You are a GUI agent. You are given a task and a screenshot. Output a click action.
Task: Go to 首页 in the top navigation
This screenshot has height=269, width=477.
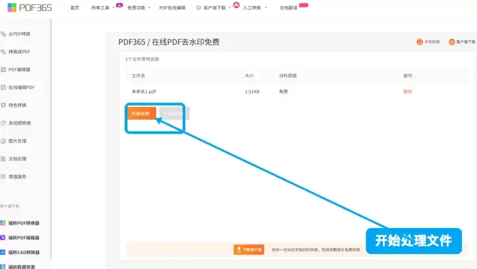pos(75,8)
